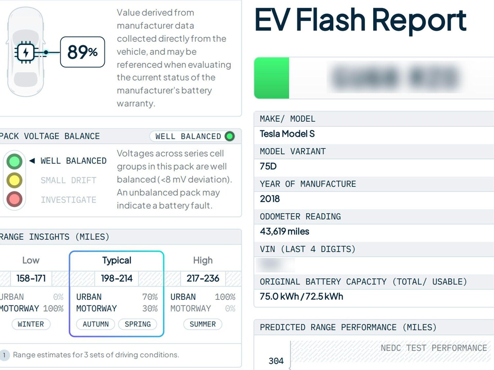Click the green dot in the WELL BALANCED badge

point(230,136)
